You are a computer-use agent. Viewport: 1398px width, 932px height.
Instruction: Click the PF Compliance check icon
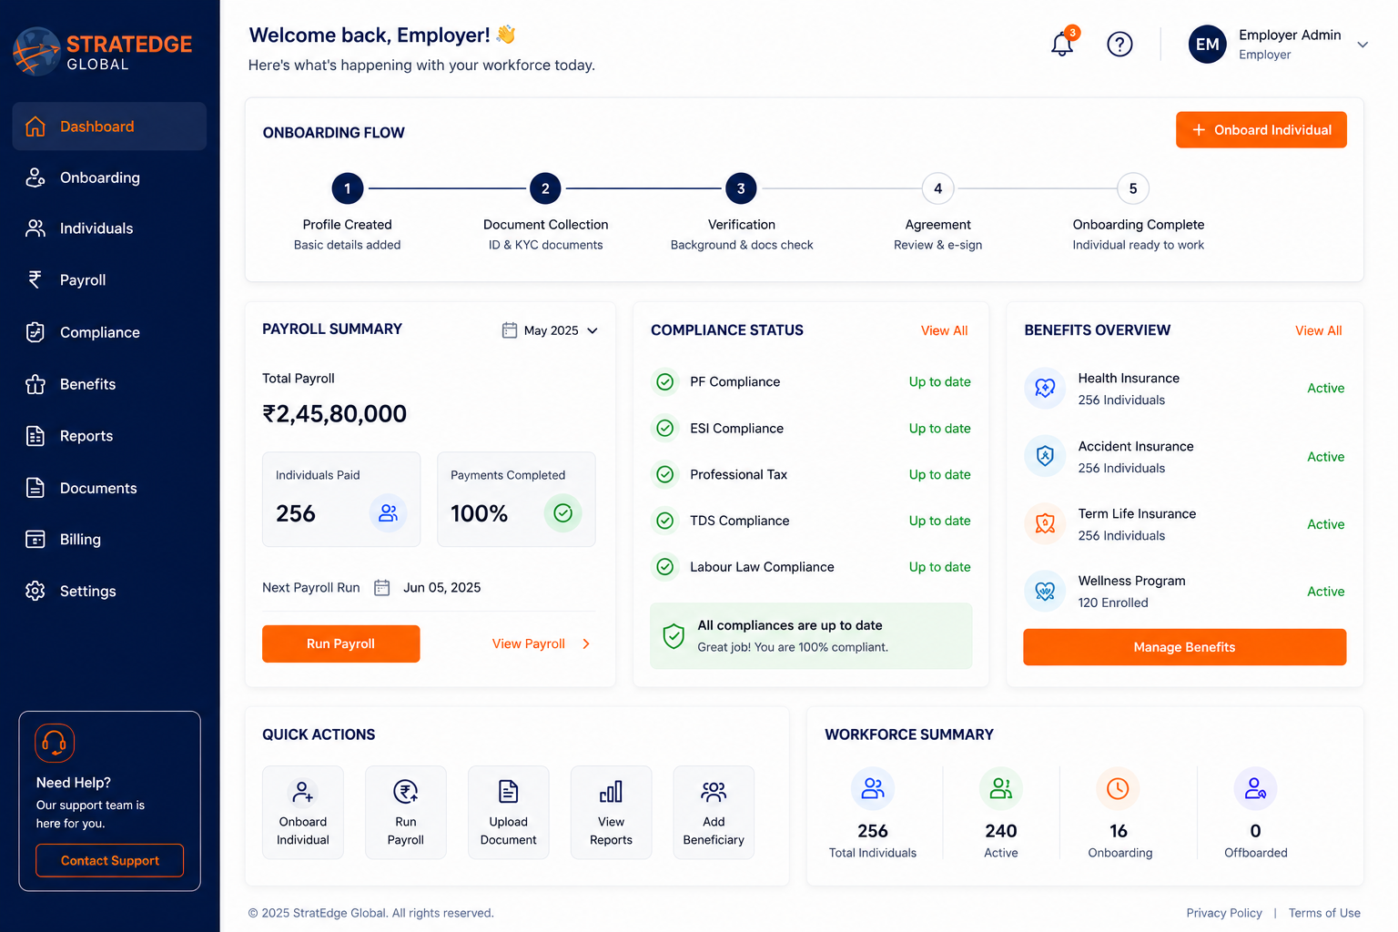[x=665, y=382]
